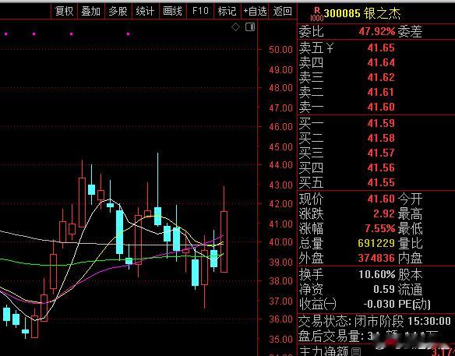Viewport: 455px width, 356px height.
Task: Add stock via +自选 button
Action: coord(255,12)
